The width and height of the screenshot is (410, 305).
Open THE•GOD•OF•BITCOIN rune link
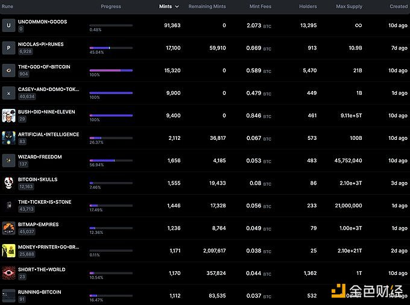[x=44, y=67]
